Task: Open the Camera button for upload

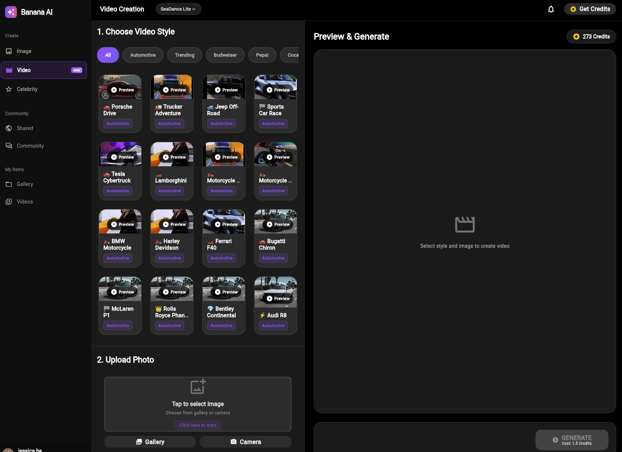Action: pyautogui.click(x=246, y=442)
